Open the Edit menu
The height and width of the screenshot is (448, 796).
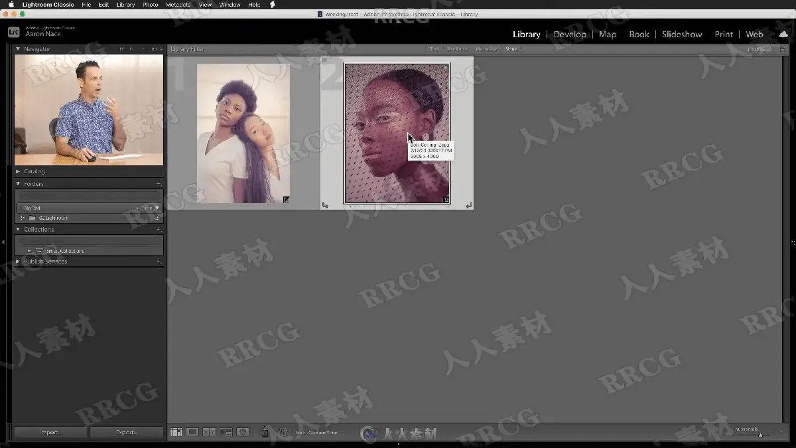[x=103, y=5]
